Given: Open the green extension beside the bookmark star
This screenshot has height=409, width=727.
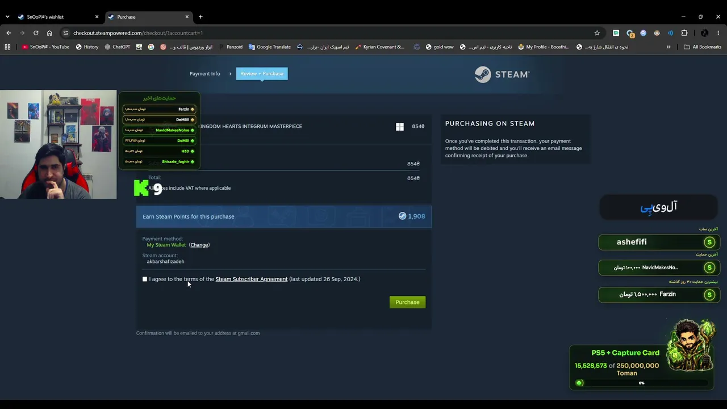Looking at the screenshot, I should [616, 33].
